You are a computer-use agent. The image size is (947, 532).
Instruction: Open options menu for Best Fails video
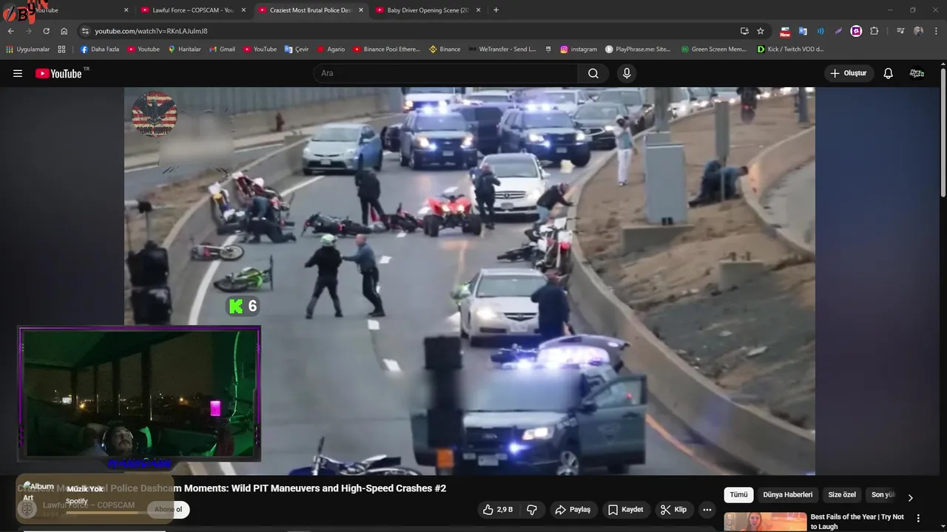[x=918, y=518]
